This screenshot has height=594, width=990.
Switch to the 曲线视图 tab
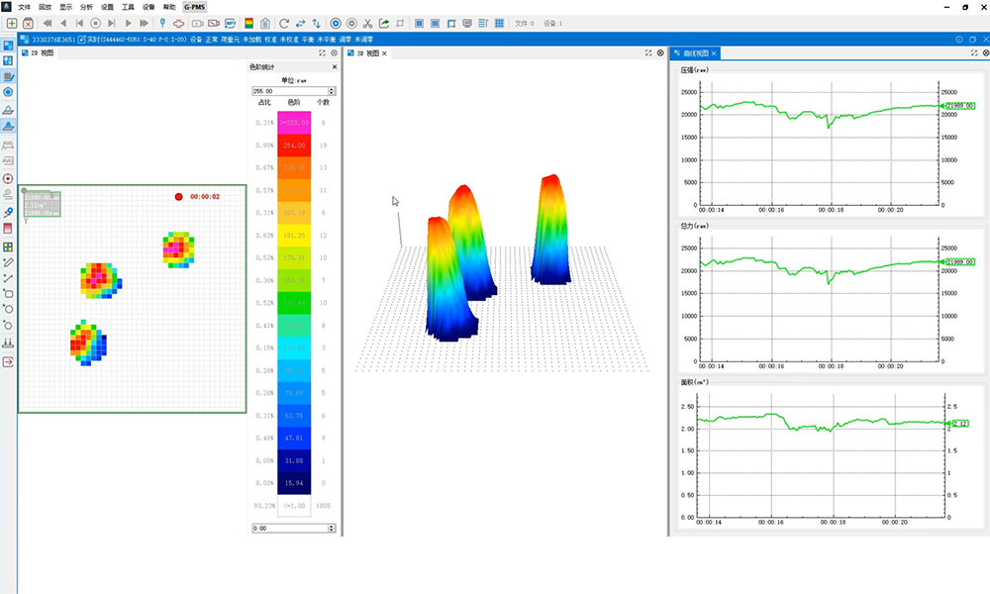(697, 53)
